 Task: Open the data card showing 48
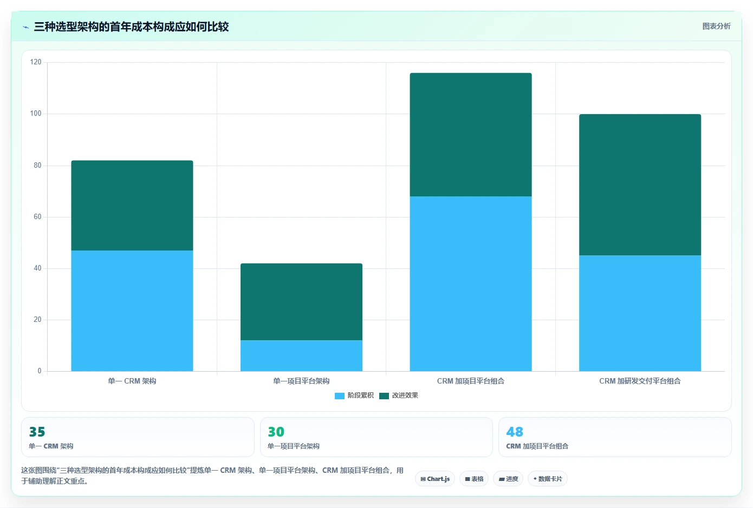615,437
